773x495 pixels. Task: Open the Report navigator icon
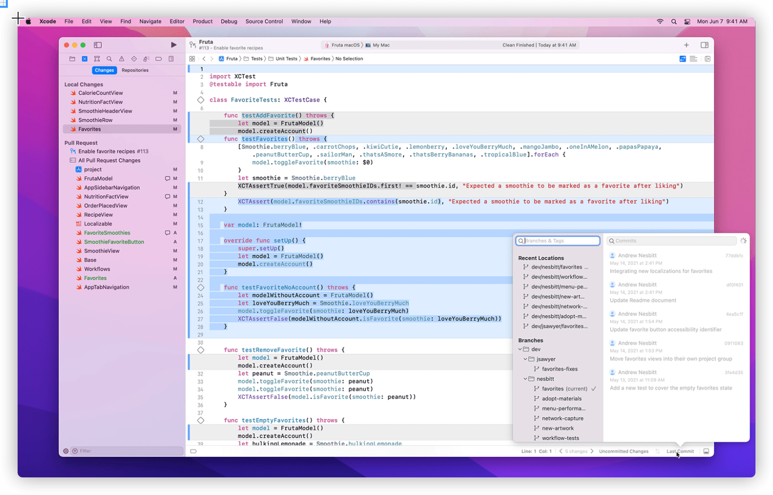[171, 59]
